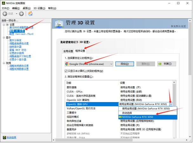Image resolution: width=193 pixels, height=143 pixels.
Task: Click the 设置 column header
Action: 146,83
